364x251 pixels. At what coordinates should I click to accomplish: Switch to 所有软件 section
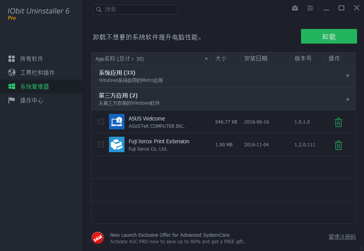pyautogui.click(x=41, y=59)
